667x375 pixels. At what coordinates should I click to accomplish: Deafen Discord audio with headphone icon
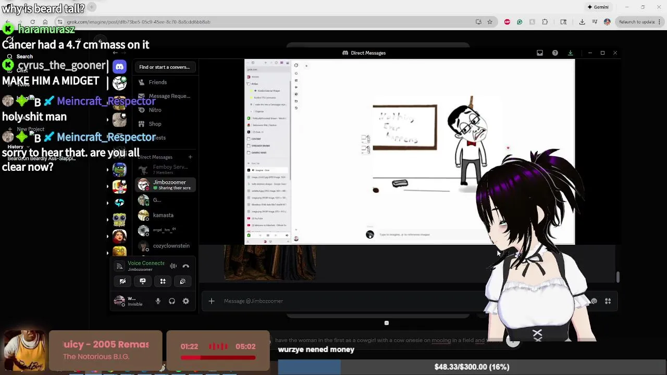[x=172, y=301]
